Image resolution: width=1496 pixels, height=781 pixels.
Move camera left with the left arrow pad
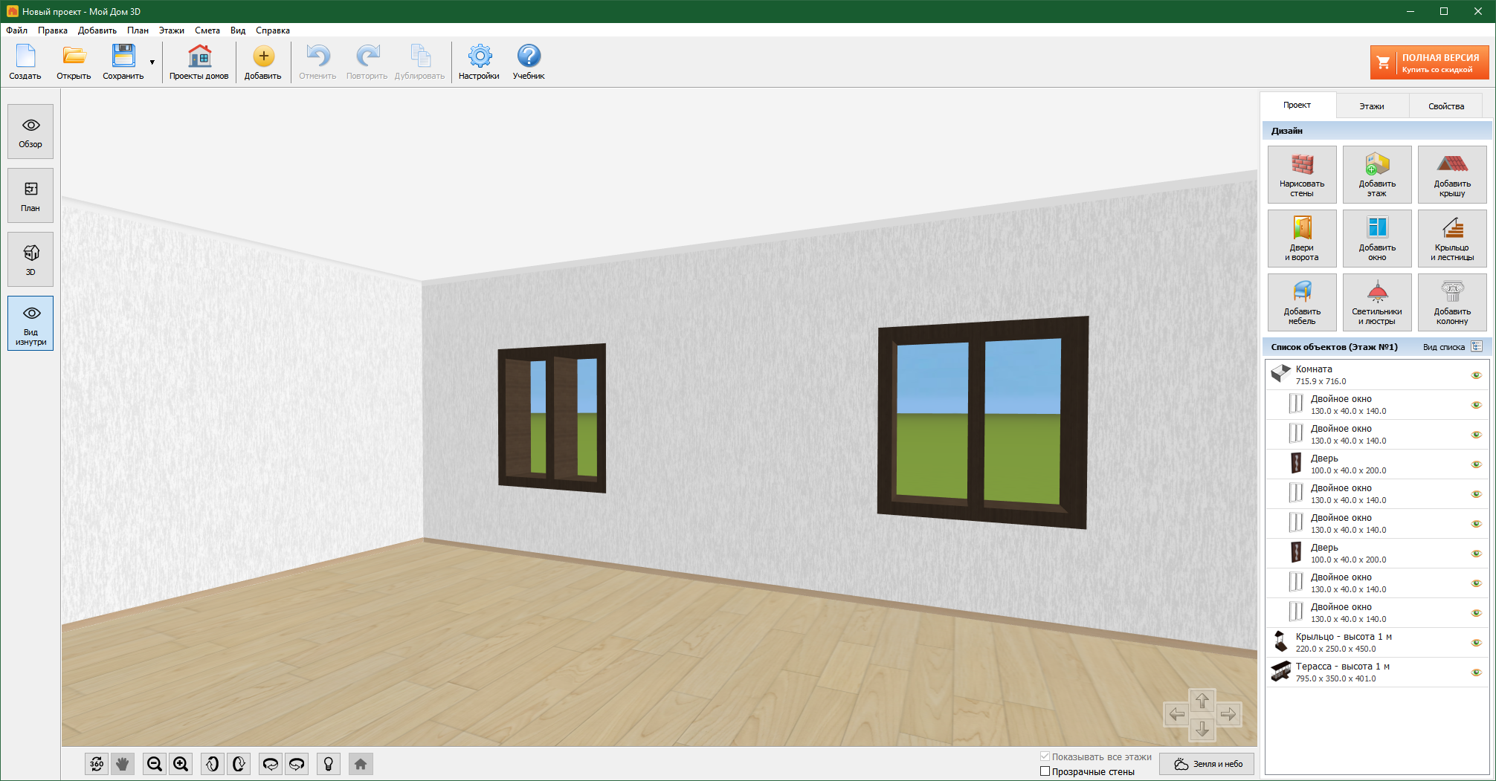coord(1176,715)
